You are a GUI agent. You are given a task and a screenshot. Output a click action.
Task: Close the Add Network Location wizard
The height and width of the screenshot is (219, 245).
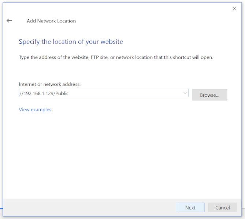(x=234, y=8)
